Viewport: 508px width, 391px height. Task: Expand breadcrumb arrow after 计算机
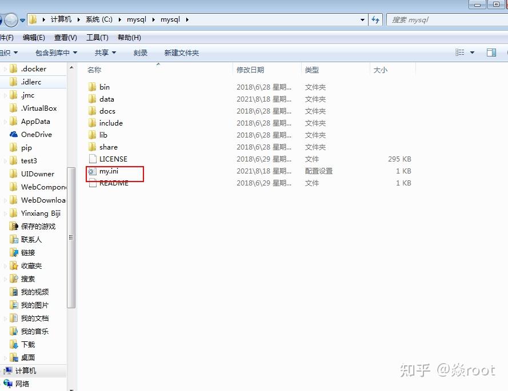[78, 19]
